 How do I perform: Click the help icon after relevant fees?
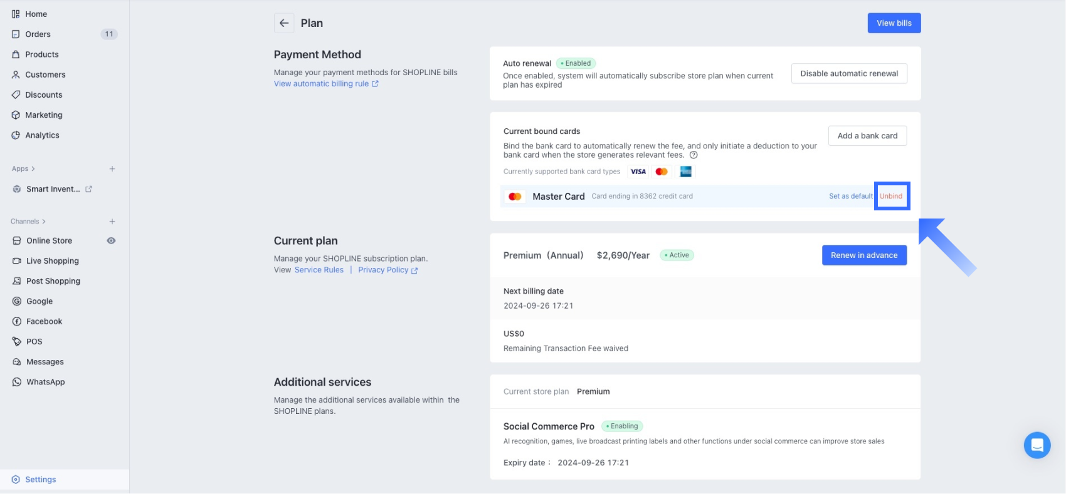(x=694, y=155)
